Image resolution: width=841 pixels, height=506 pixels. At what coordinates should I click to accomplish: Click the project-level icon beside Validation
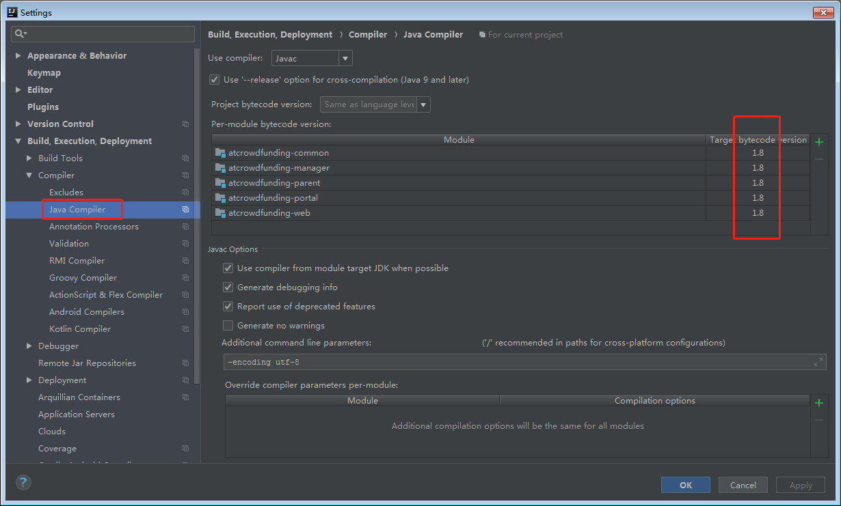[x=185, y=244]
